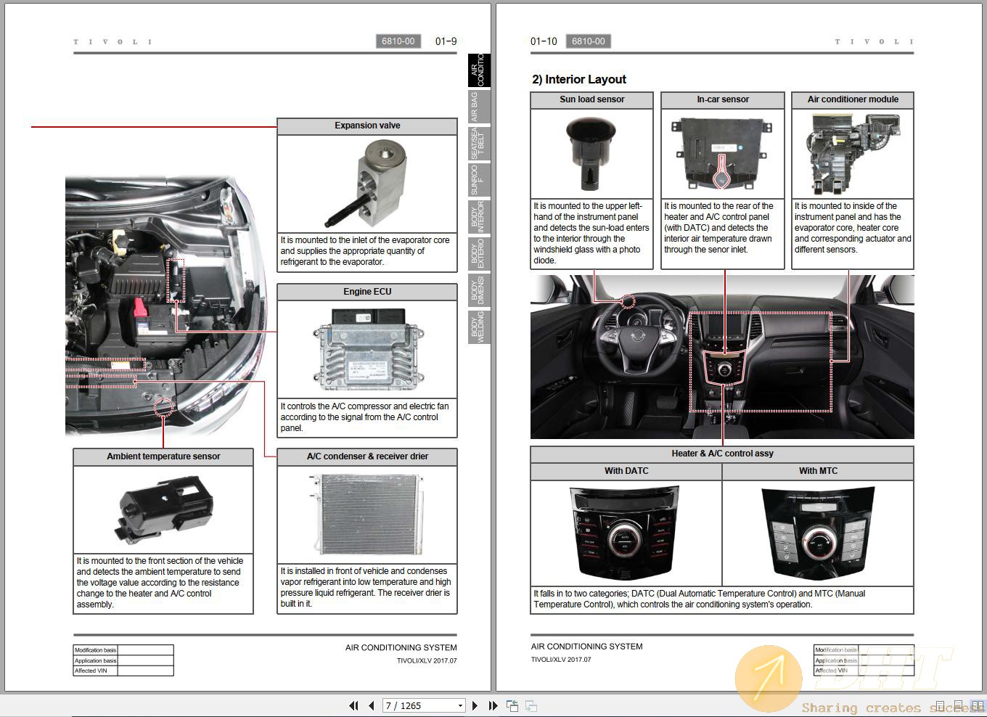Image resolution: width=987 pixels, height=717 pixels.
Task: Click page number 01-9
Action: 446,41
